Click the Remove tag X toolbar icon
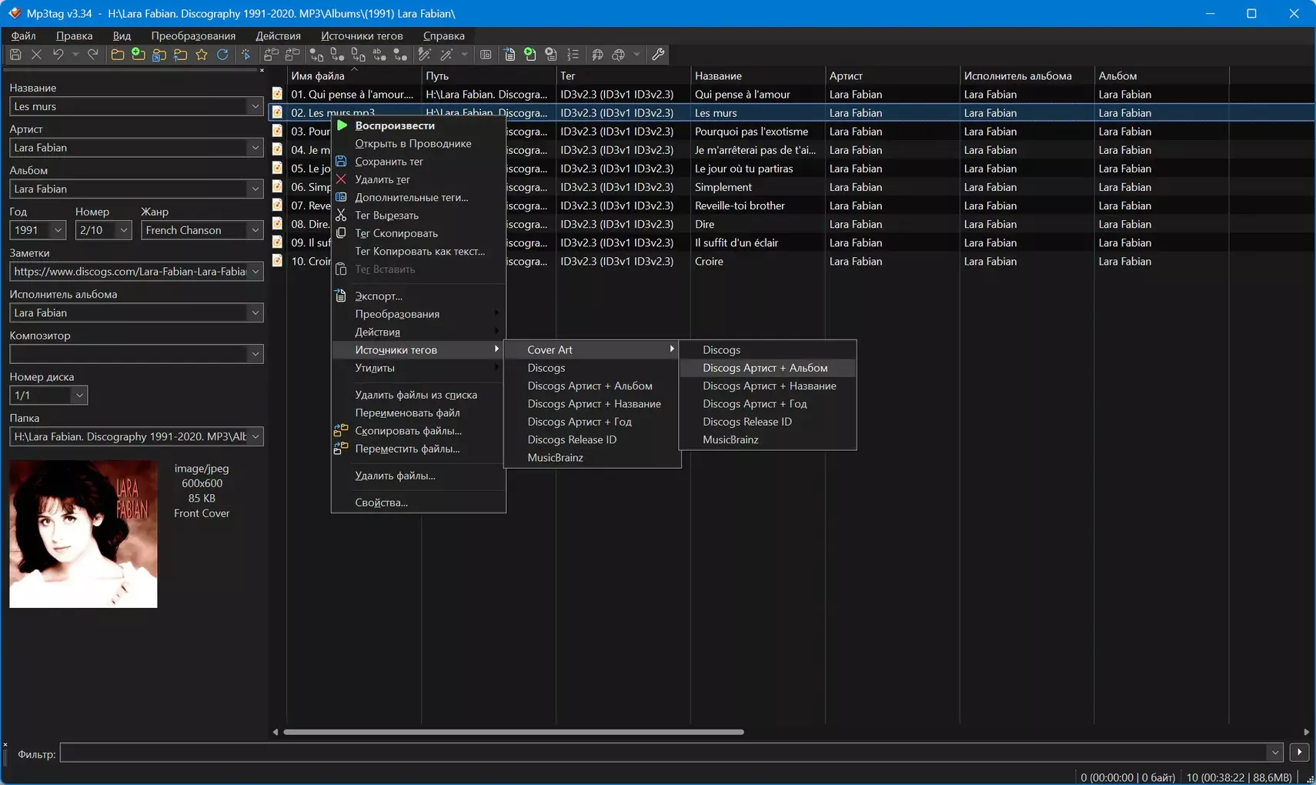Image resolution: width=1316 pixels, height=785 pixels. 36,55
